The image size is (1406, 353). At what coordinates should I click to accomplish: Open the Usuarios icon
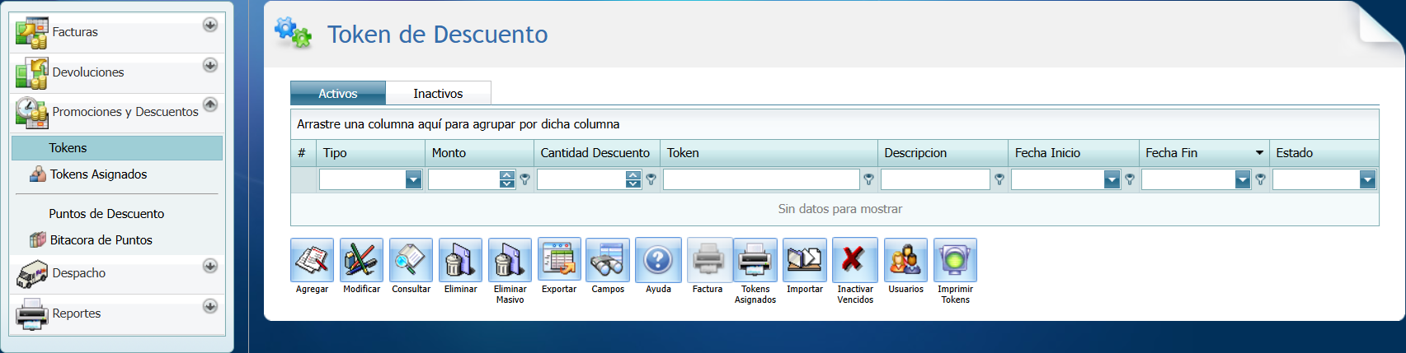click(x=905, y=260)
